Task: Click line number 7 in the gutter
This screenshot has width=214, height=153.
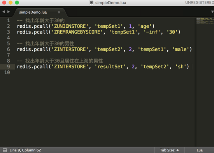Action: point(9,55)
